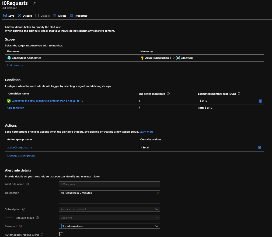272x237 pixels.
Task: Click the udacityrg hierarchy text
Action: click(x=186, y=58)
